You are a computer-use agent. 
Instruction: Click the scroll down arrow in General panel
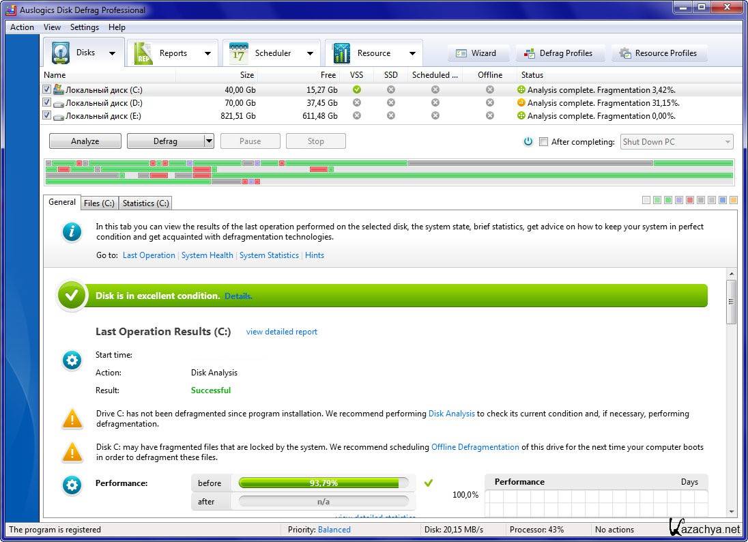[732, 511]
